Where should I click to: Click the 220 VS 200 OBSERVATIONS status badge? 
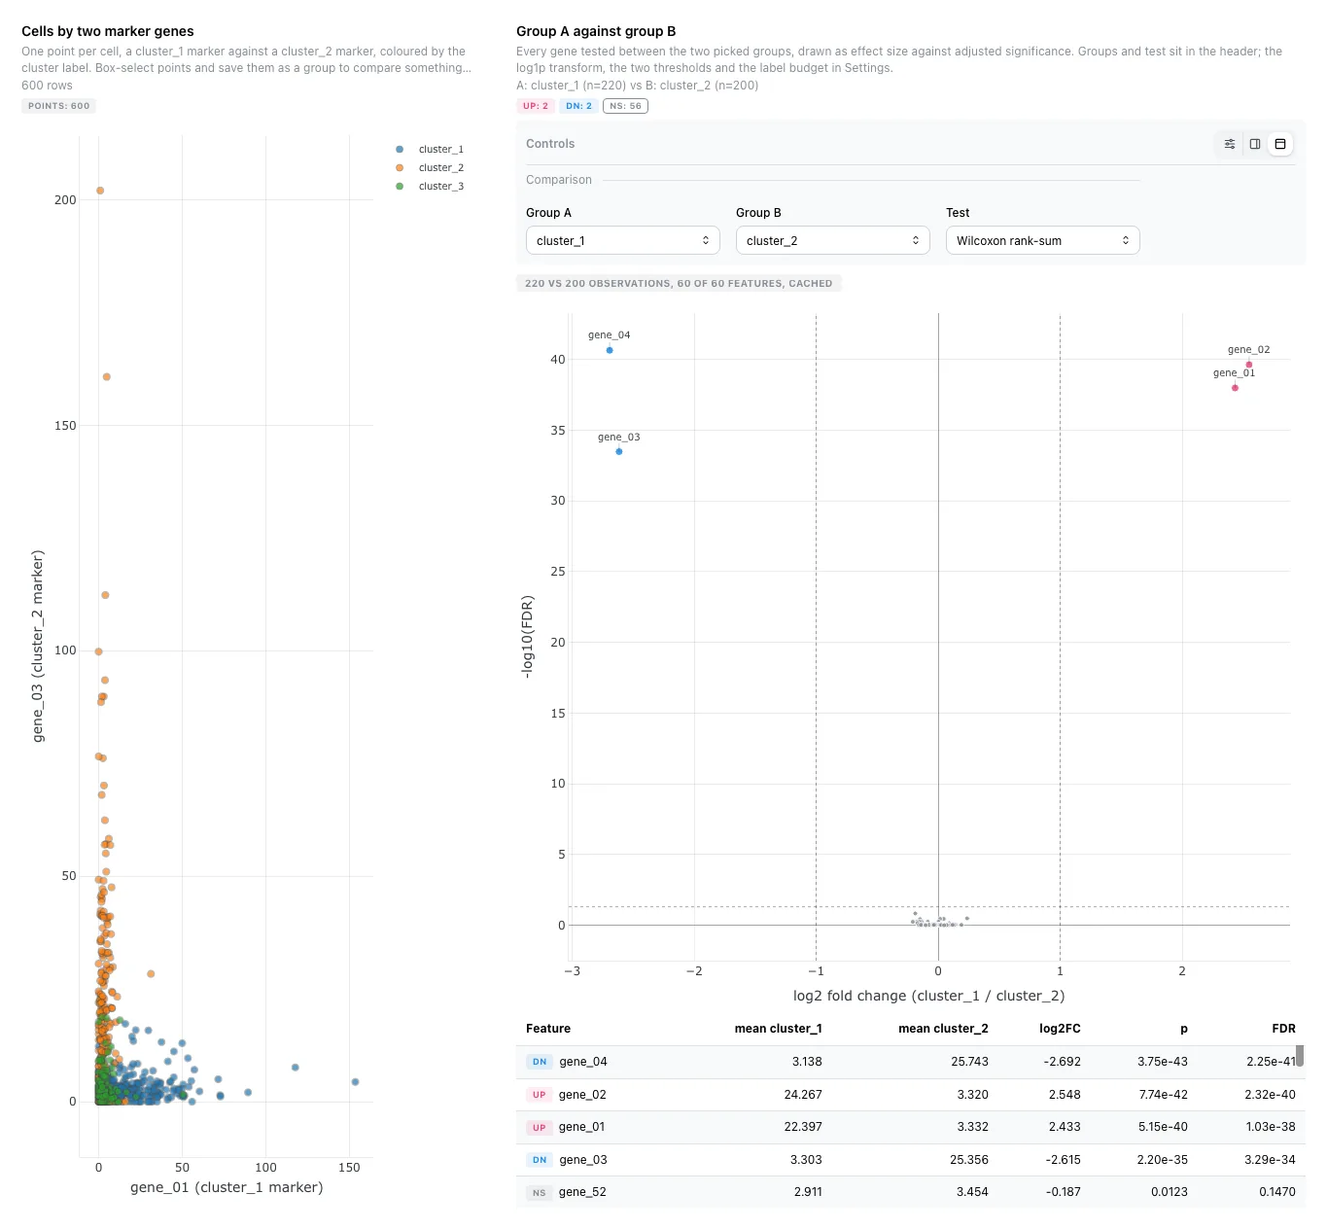coord(679,283)
